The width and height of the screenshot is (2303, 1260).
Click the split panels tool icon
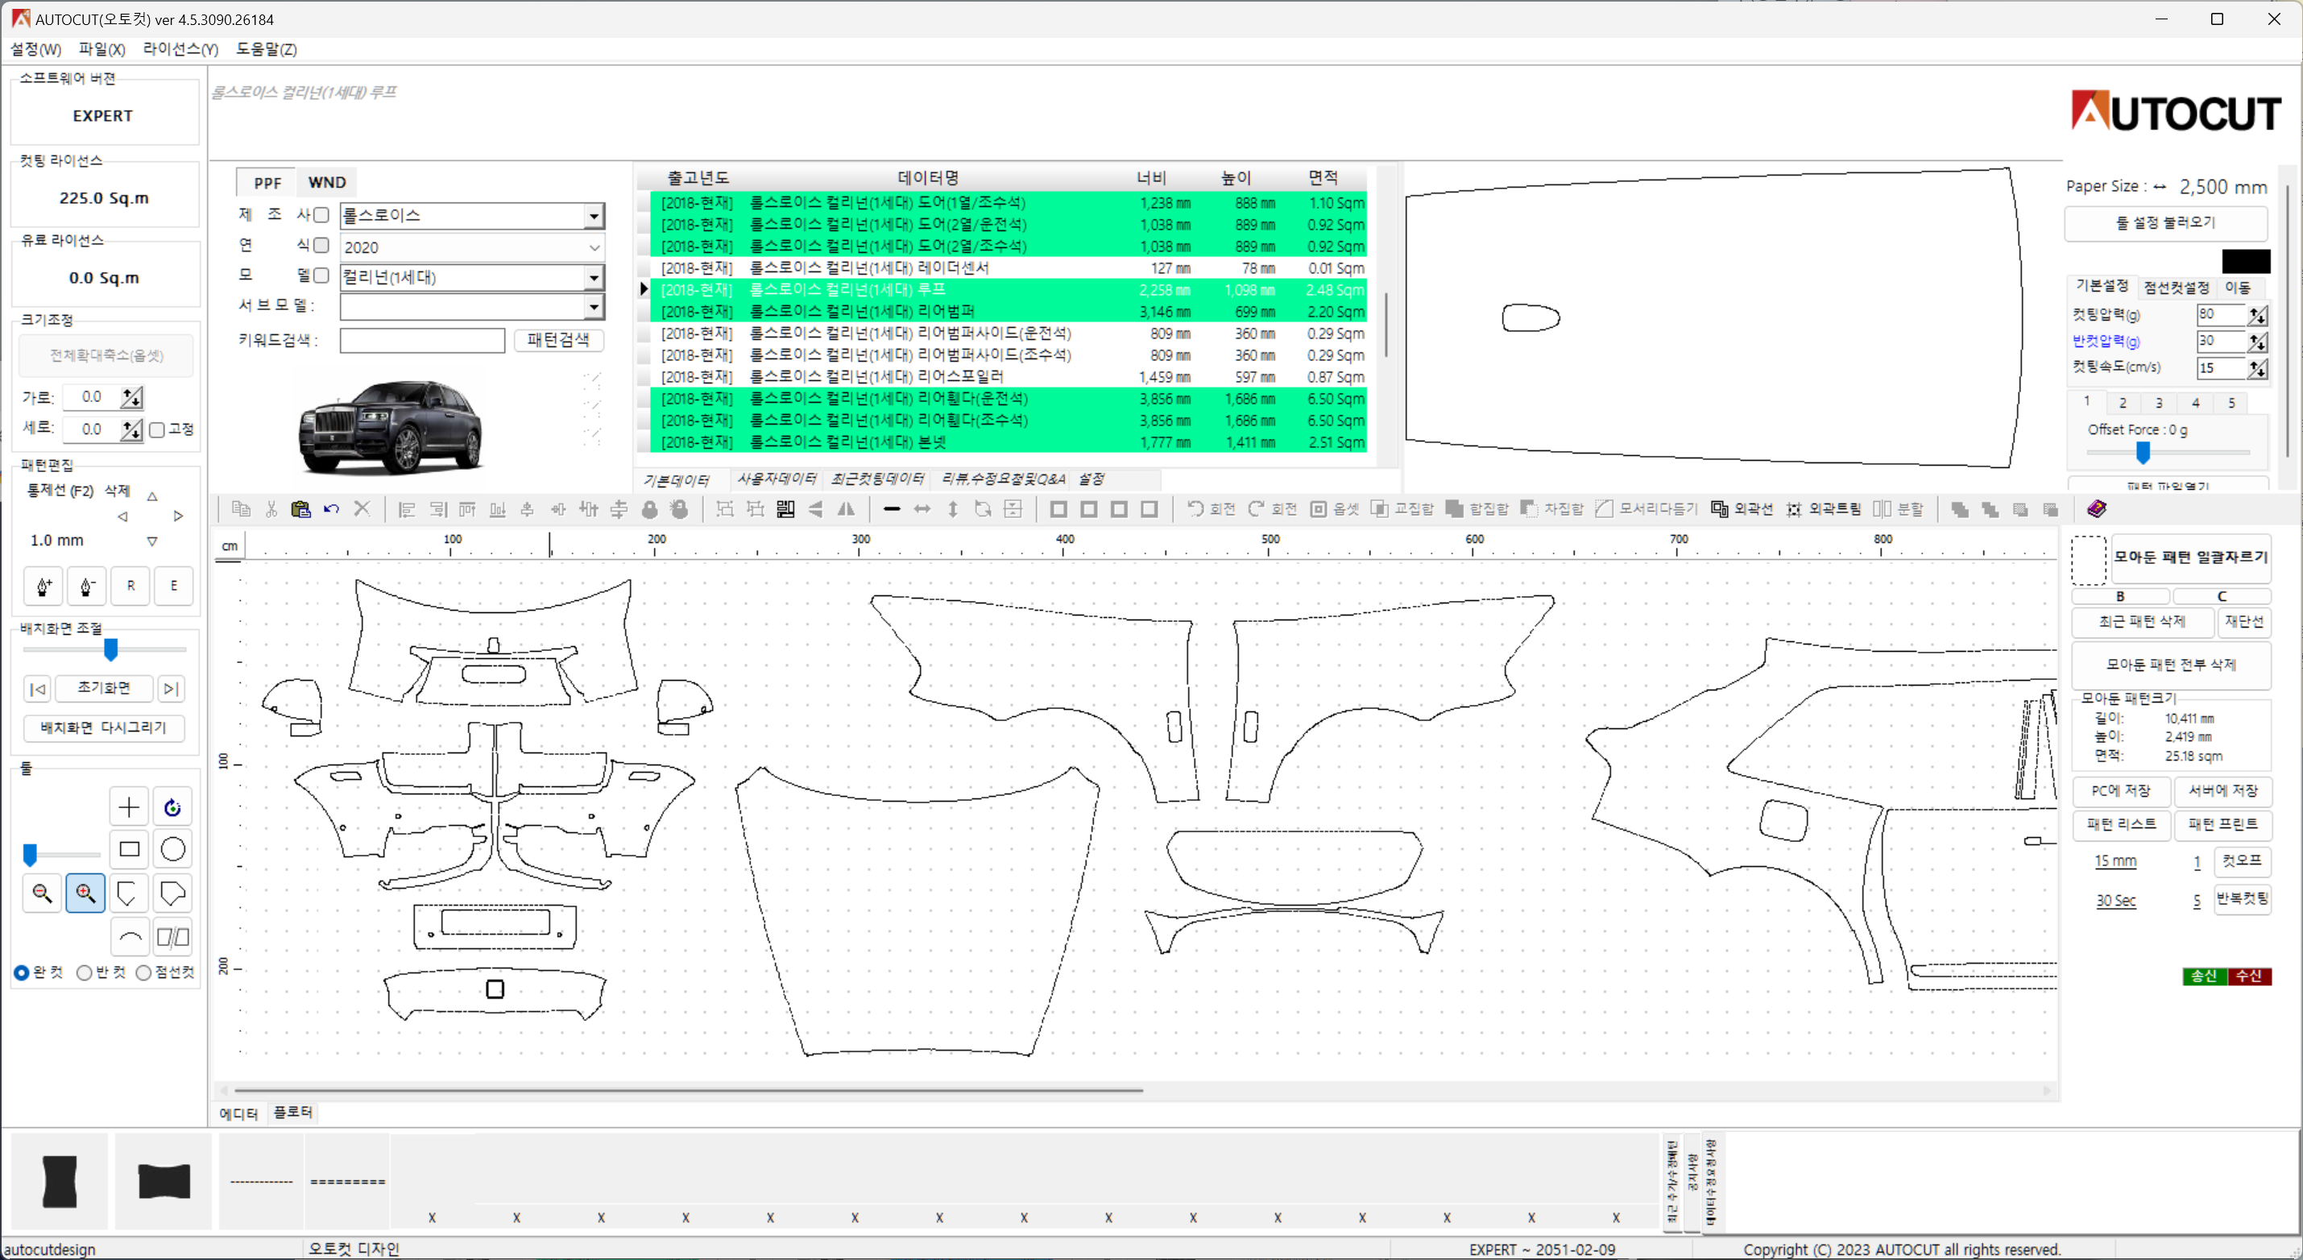172,936
